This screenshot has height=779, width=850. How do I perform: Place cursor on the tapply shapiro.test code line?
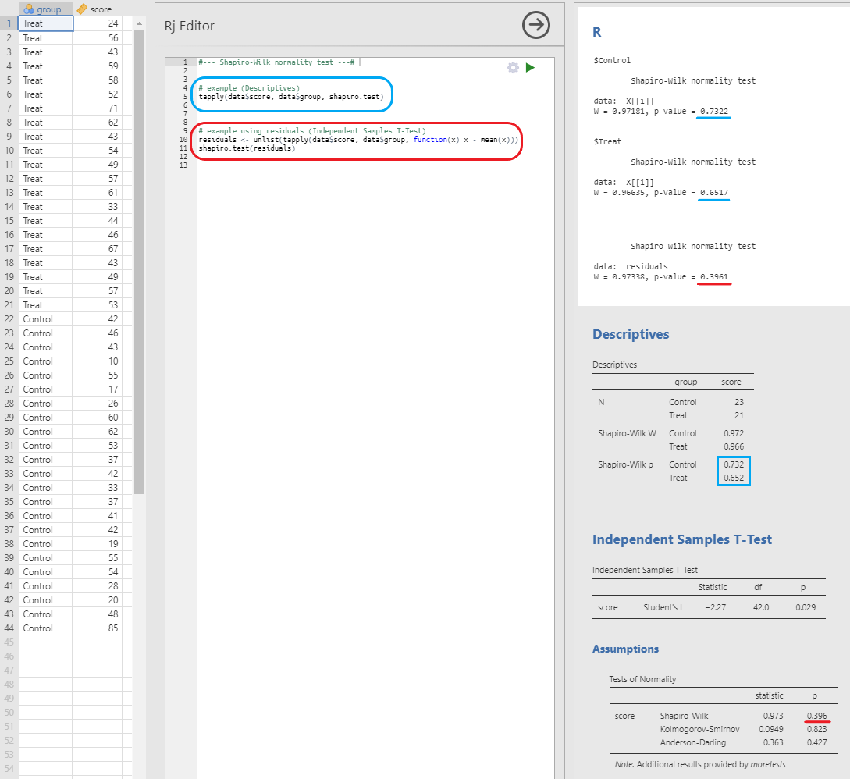290,97
